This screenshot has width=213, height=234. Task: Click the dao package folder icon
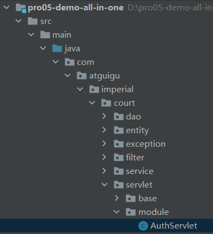coord(119,117)
